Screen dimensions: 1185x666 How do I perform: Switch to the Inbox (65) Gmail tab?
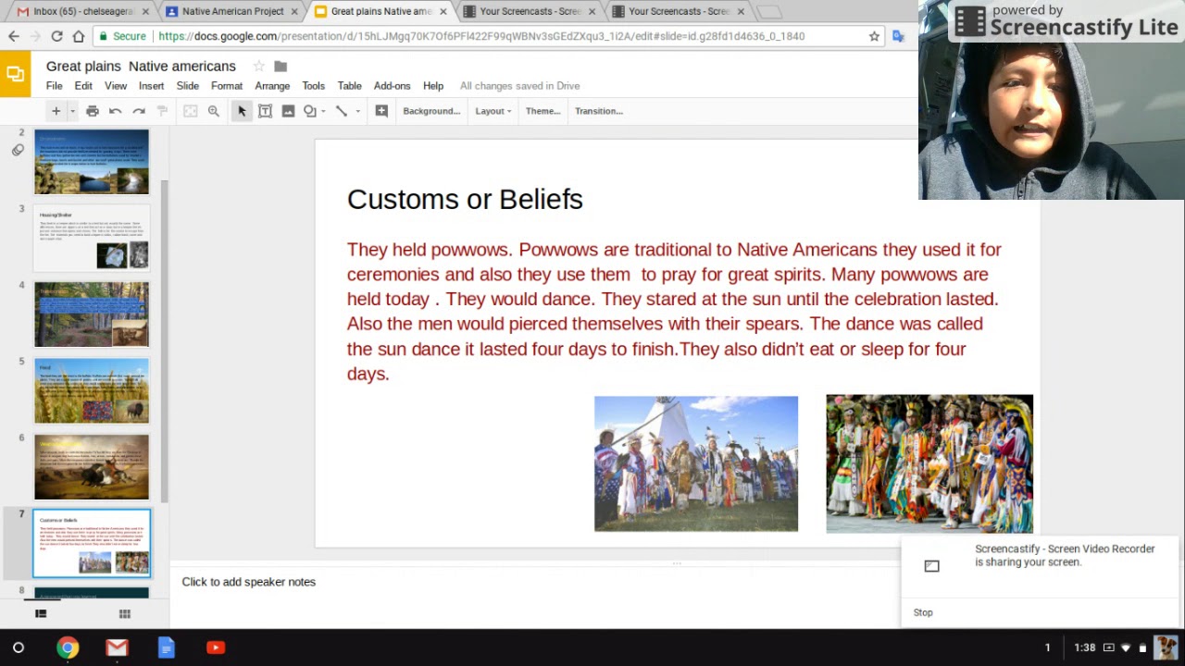pyautogui.click(x=81, y=12)
